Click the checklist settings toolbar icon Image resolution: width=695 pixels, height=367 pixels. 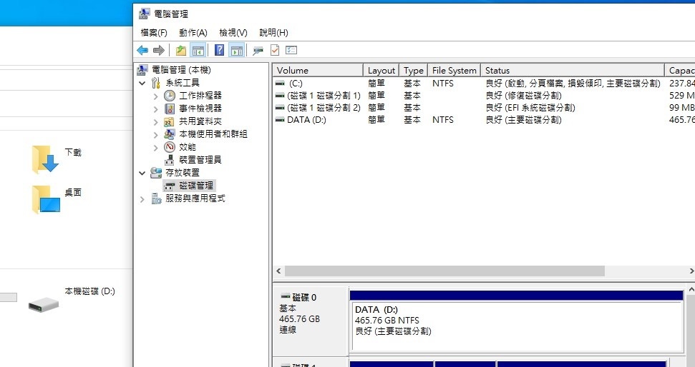click(x=291, y=51)
